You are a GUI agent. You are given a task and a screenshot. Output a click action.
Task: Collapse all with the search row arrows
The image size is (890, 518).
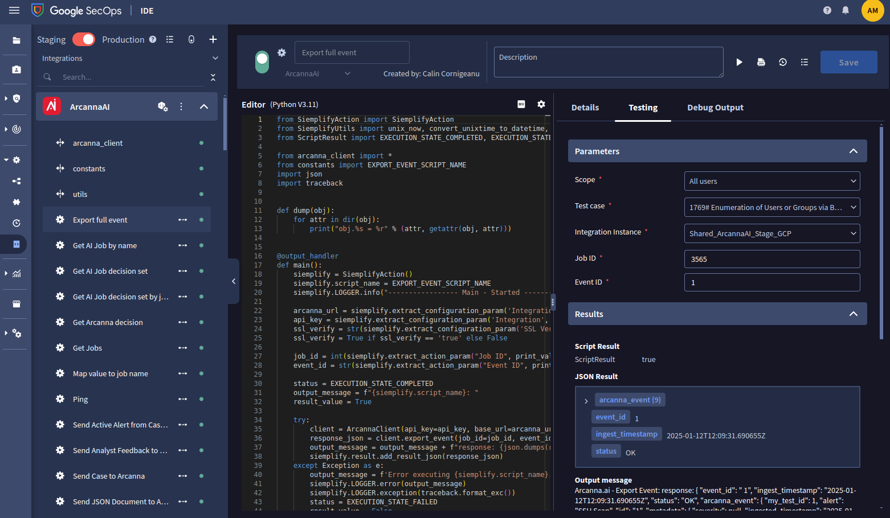tap(213, 77)
